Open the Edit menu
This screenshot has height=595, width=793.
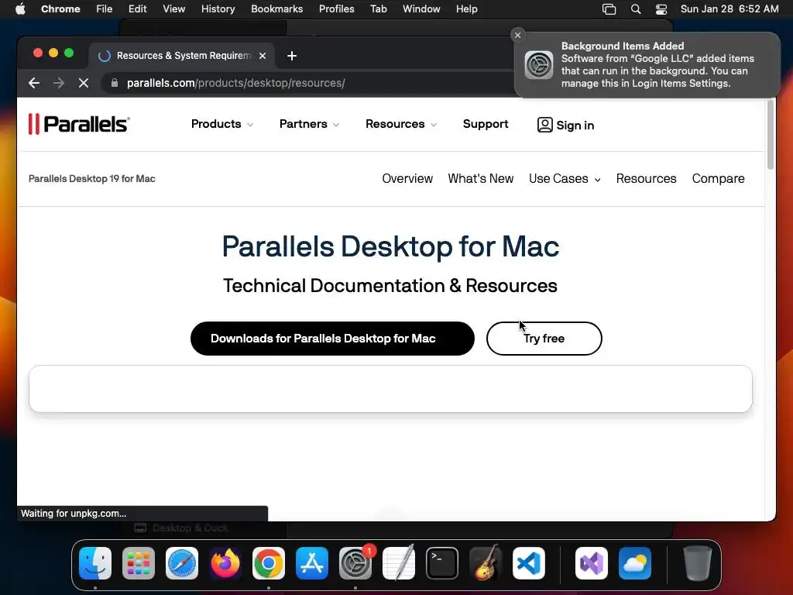click(137, 9)
